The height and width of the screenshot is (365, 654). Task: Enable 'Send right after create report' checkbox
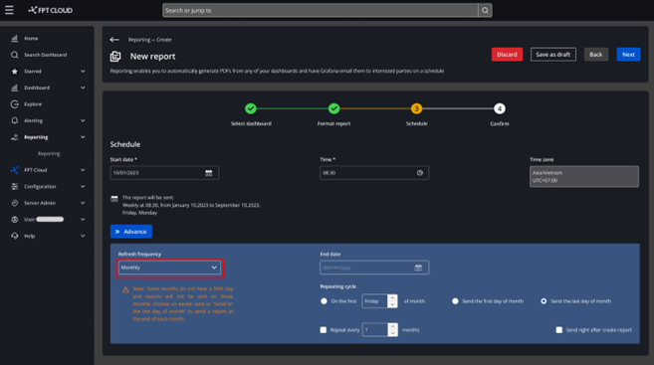coord(558,330)
